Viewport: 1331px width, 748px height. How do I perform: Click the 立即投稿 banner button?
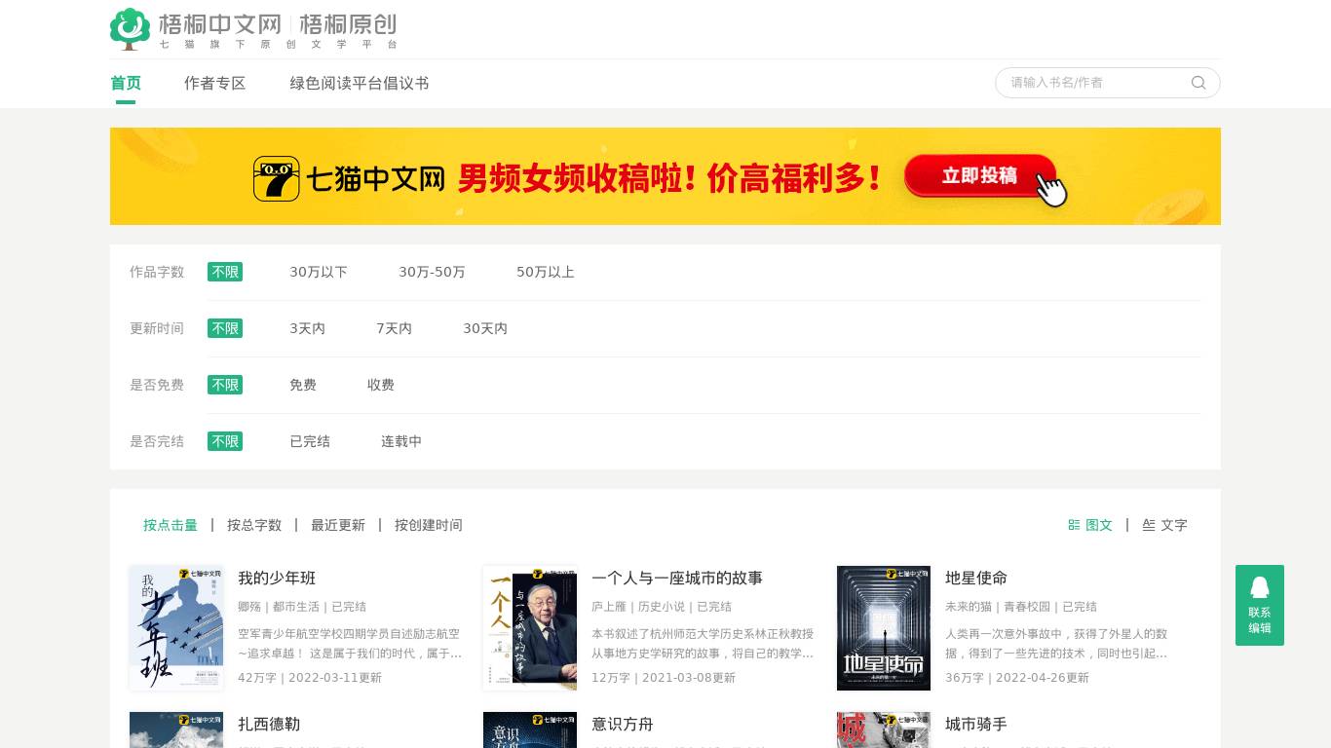[979, 175]
